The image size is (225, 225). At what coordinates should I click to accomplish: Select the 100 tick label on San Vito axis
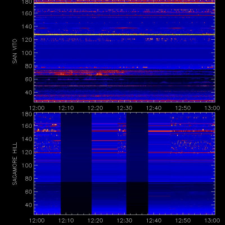click(27, 53)
